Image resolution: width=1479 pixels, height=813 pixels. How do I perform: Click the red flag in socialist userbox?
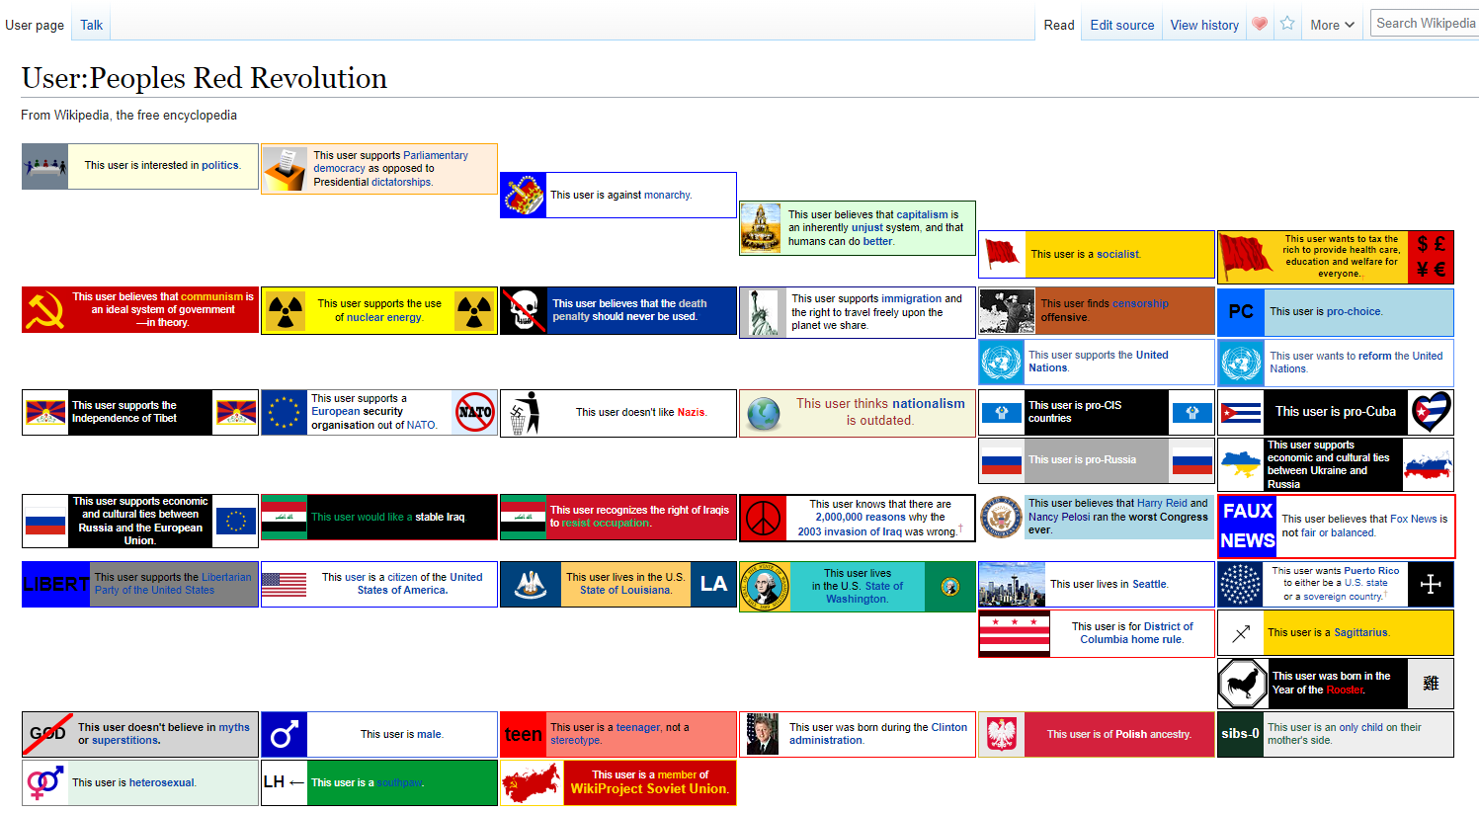point(1002,254)
